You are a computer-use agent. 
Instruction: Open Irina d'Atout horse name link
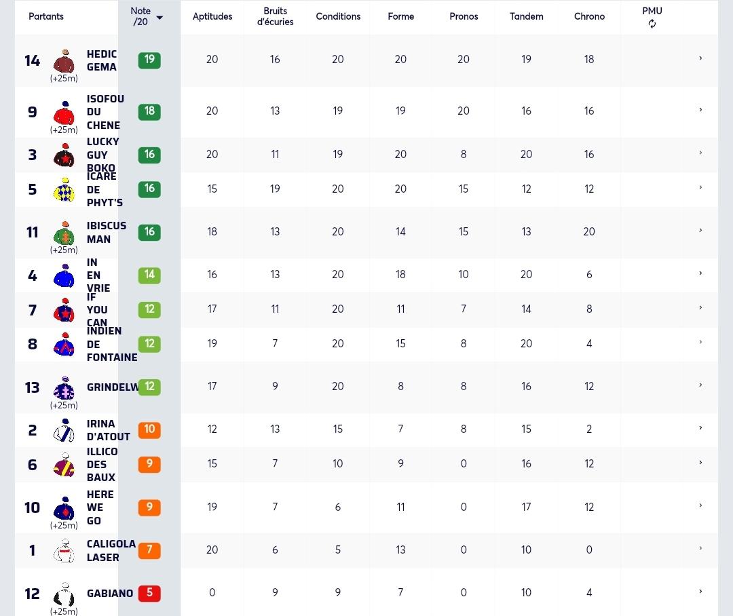(109, 430)
